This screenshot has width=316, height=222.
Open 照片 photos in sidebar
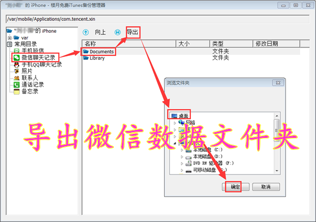point(27,71)
